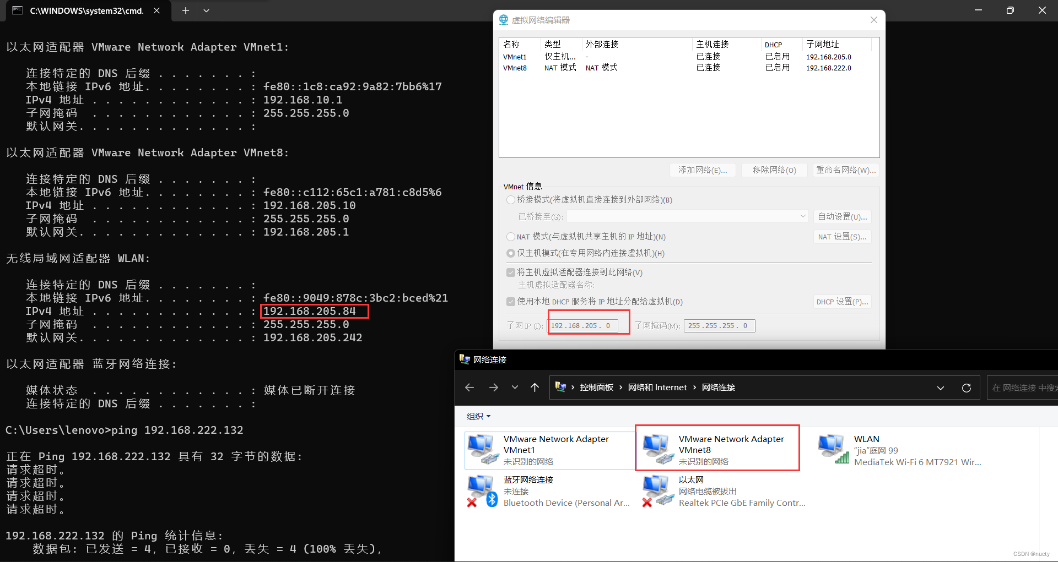Expand the chevron after 控制面板 in breadcrumb

pyautogui.click(x=620, y=388)
